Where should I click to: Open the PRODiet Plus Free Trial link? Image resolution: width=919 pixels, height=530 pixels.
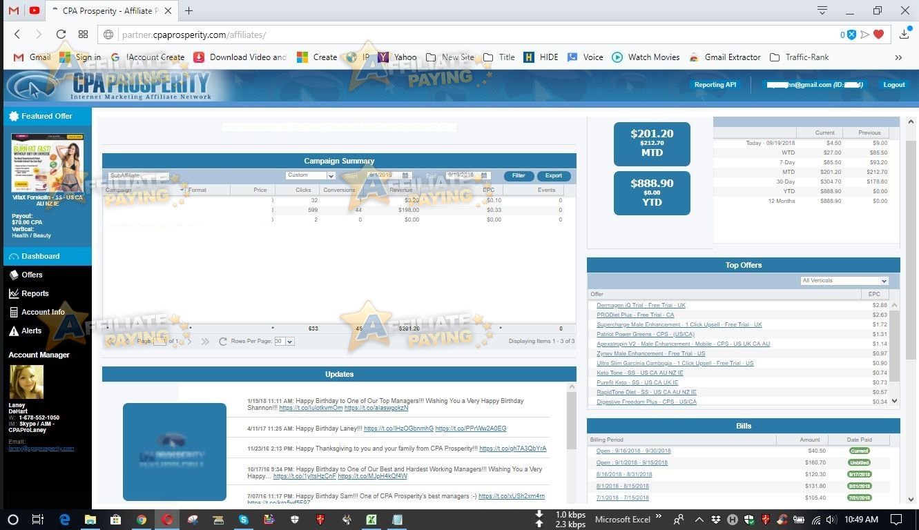coord(635,315)
